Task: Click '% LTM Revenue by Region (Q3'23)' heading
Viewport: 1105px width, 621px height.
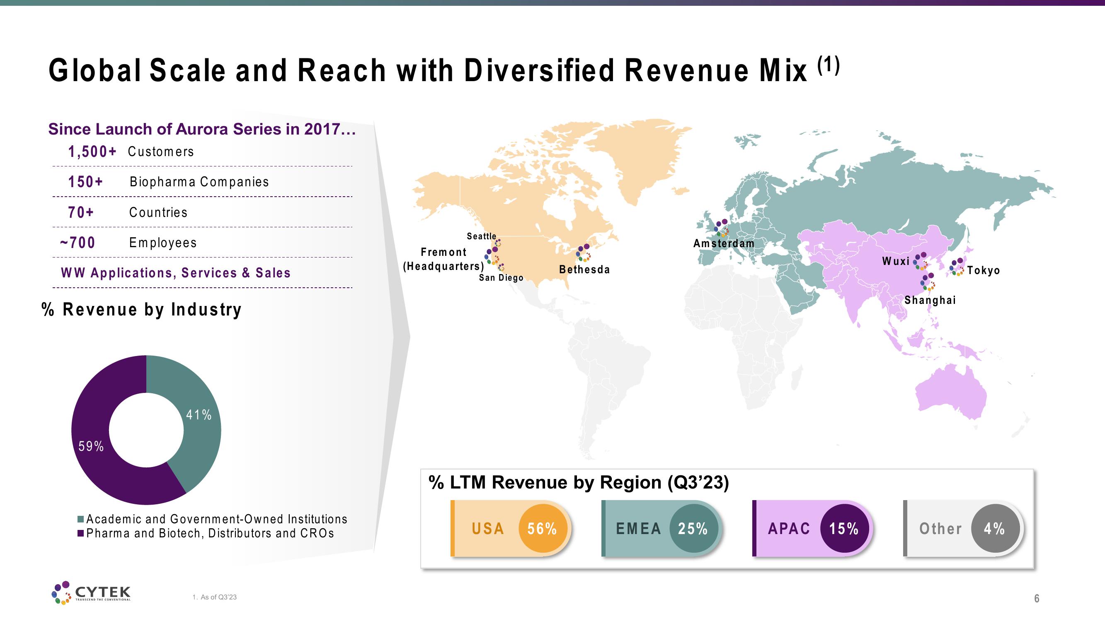Action: point(579,483)
